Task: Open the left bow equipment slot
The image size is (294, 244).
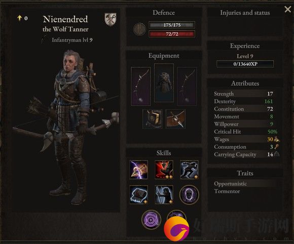Action: click(x=140, y=87)
